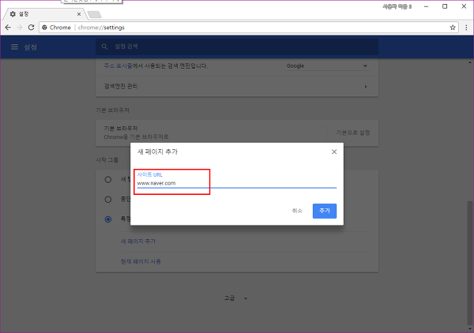The height and width of the screenshot is (333, 474).
Task: Select the second startup radio option
Action: 108,200
